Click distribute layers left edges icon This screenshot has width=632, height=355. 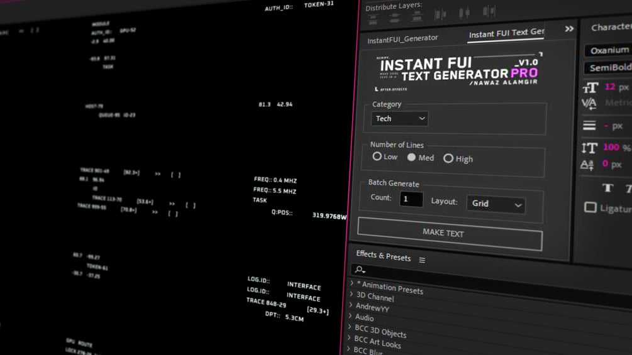440,14
